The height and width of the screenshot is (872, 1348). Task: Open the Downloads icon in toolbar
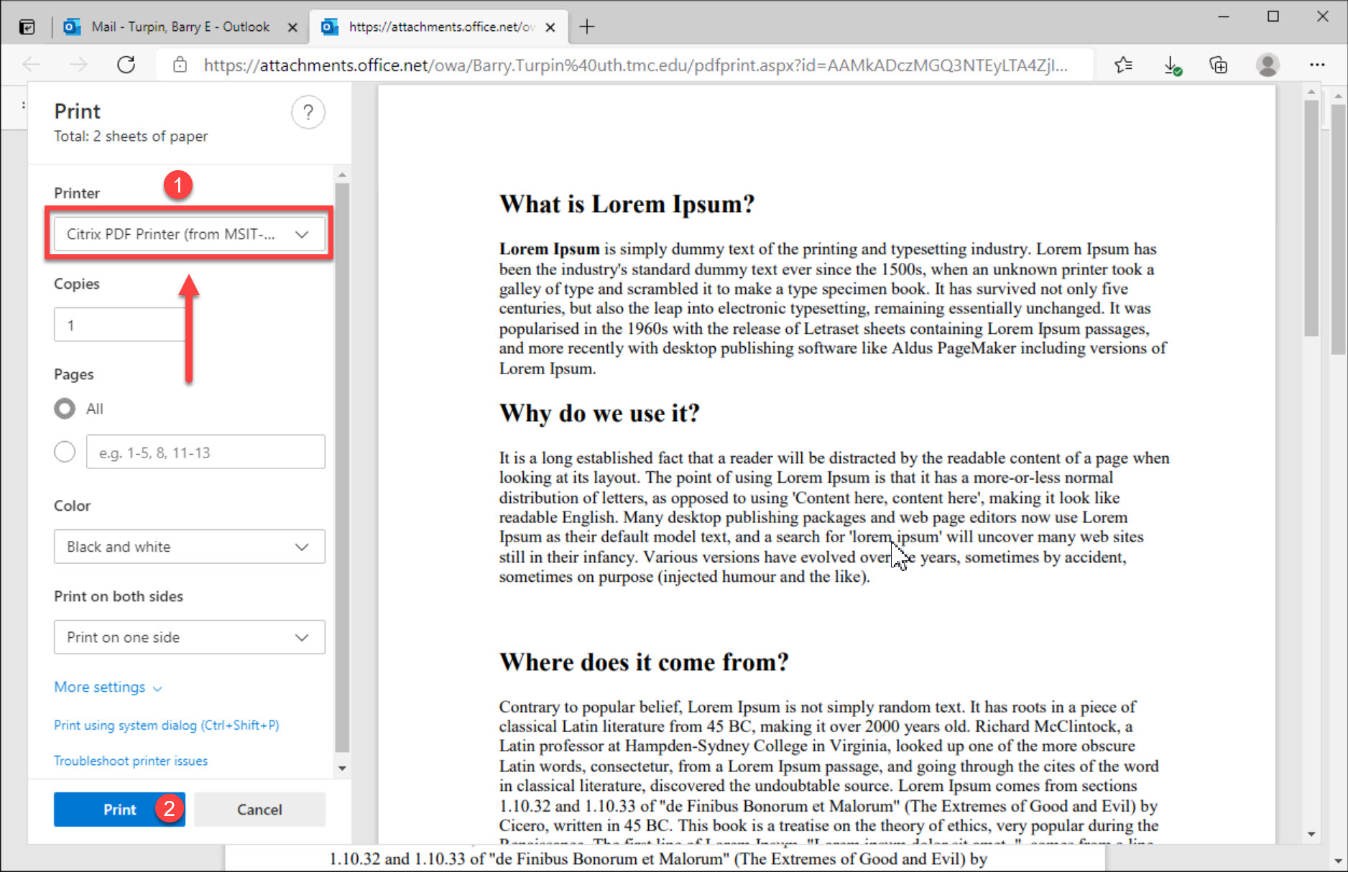pyautogui.click(x=1171, y=65)
